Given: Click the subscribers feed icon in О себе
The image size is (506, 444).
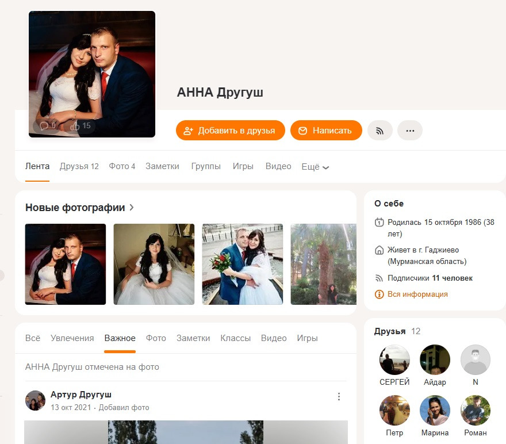Looking at the screenshot, I should point(379,278).
